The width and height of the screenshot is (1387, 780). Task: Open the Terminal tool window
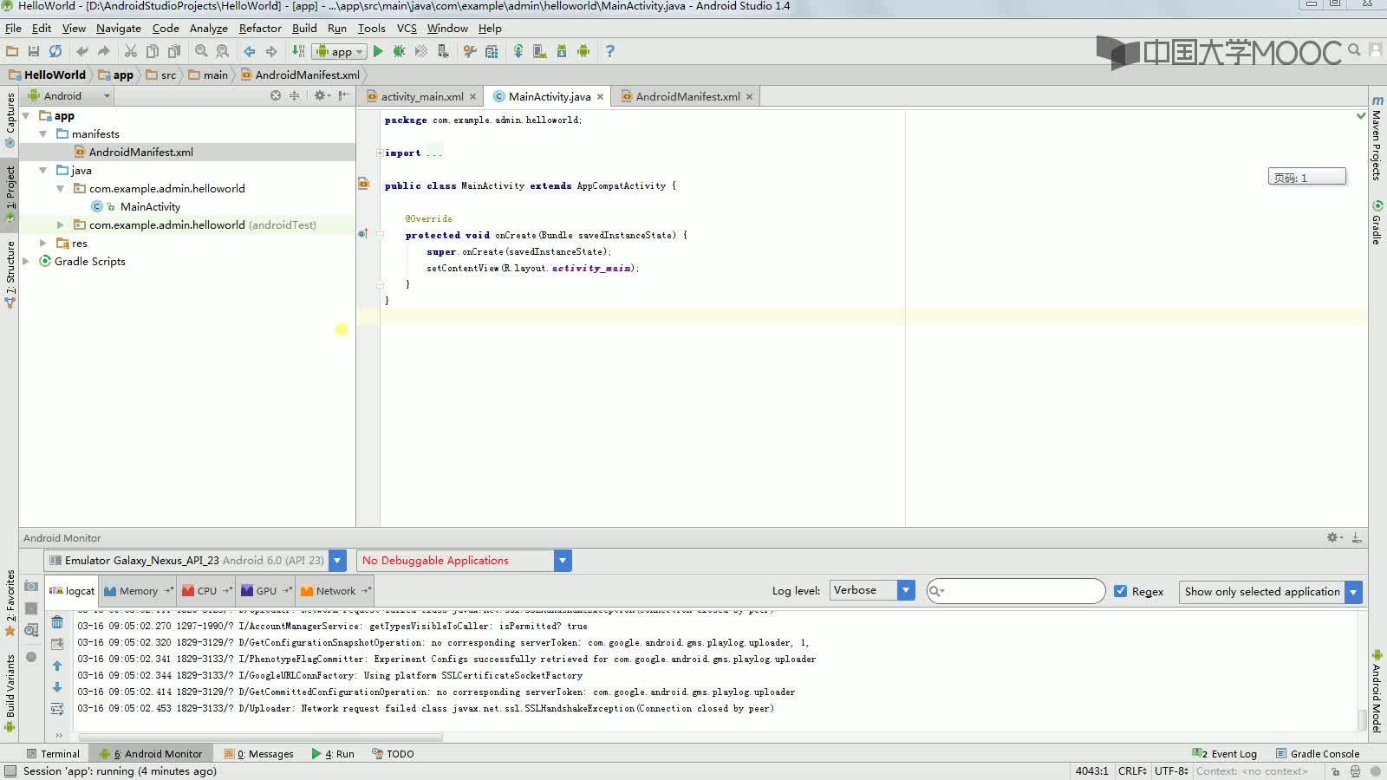coord(53,754)
